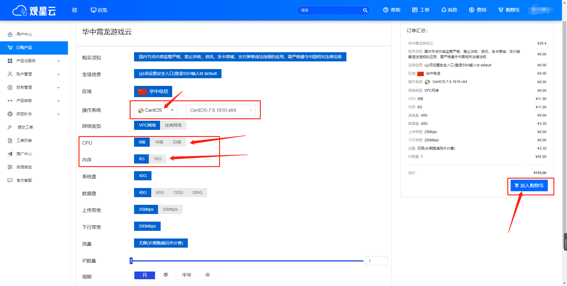Image resolution: width=567 pixels, height=286 pixels.
Task: Click the 官方客服 chat icon
Action: [x=10, y=180]
